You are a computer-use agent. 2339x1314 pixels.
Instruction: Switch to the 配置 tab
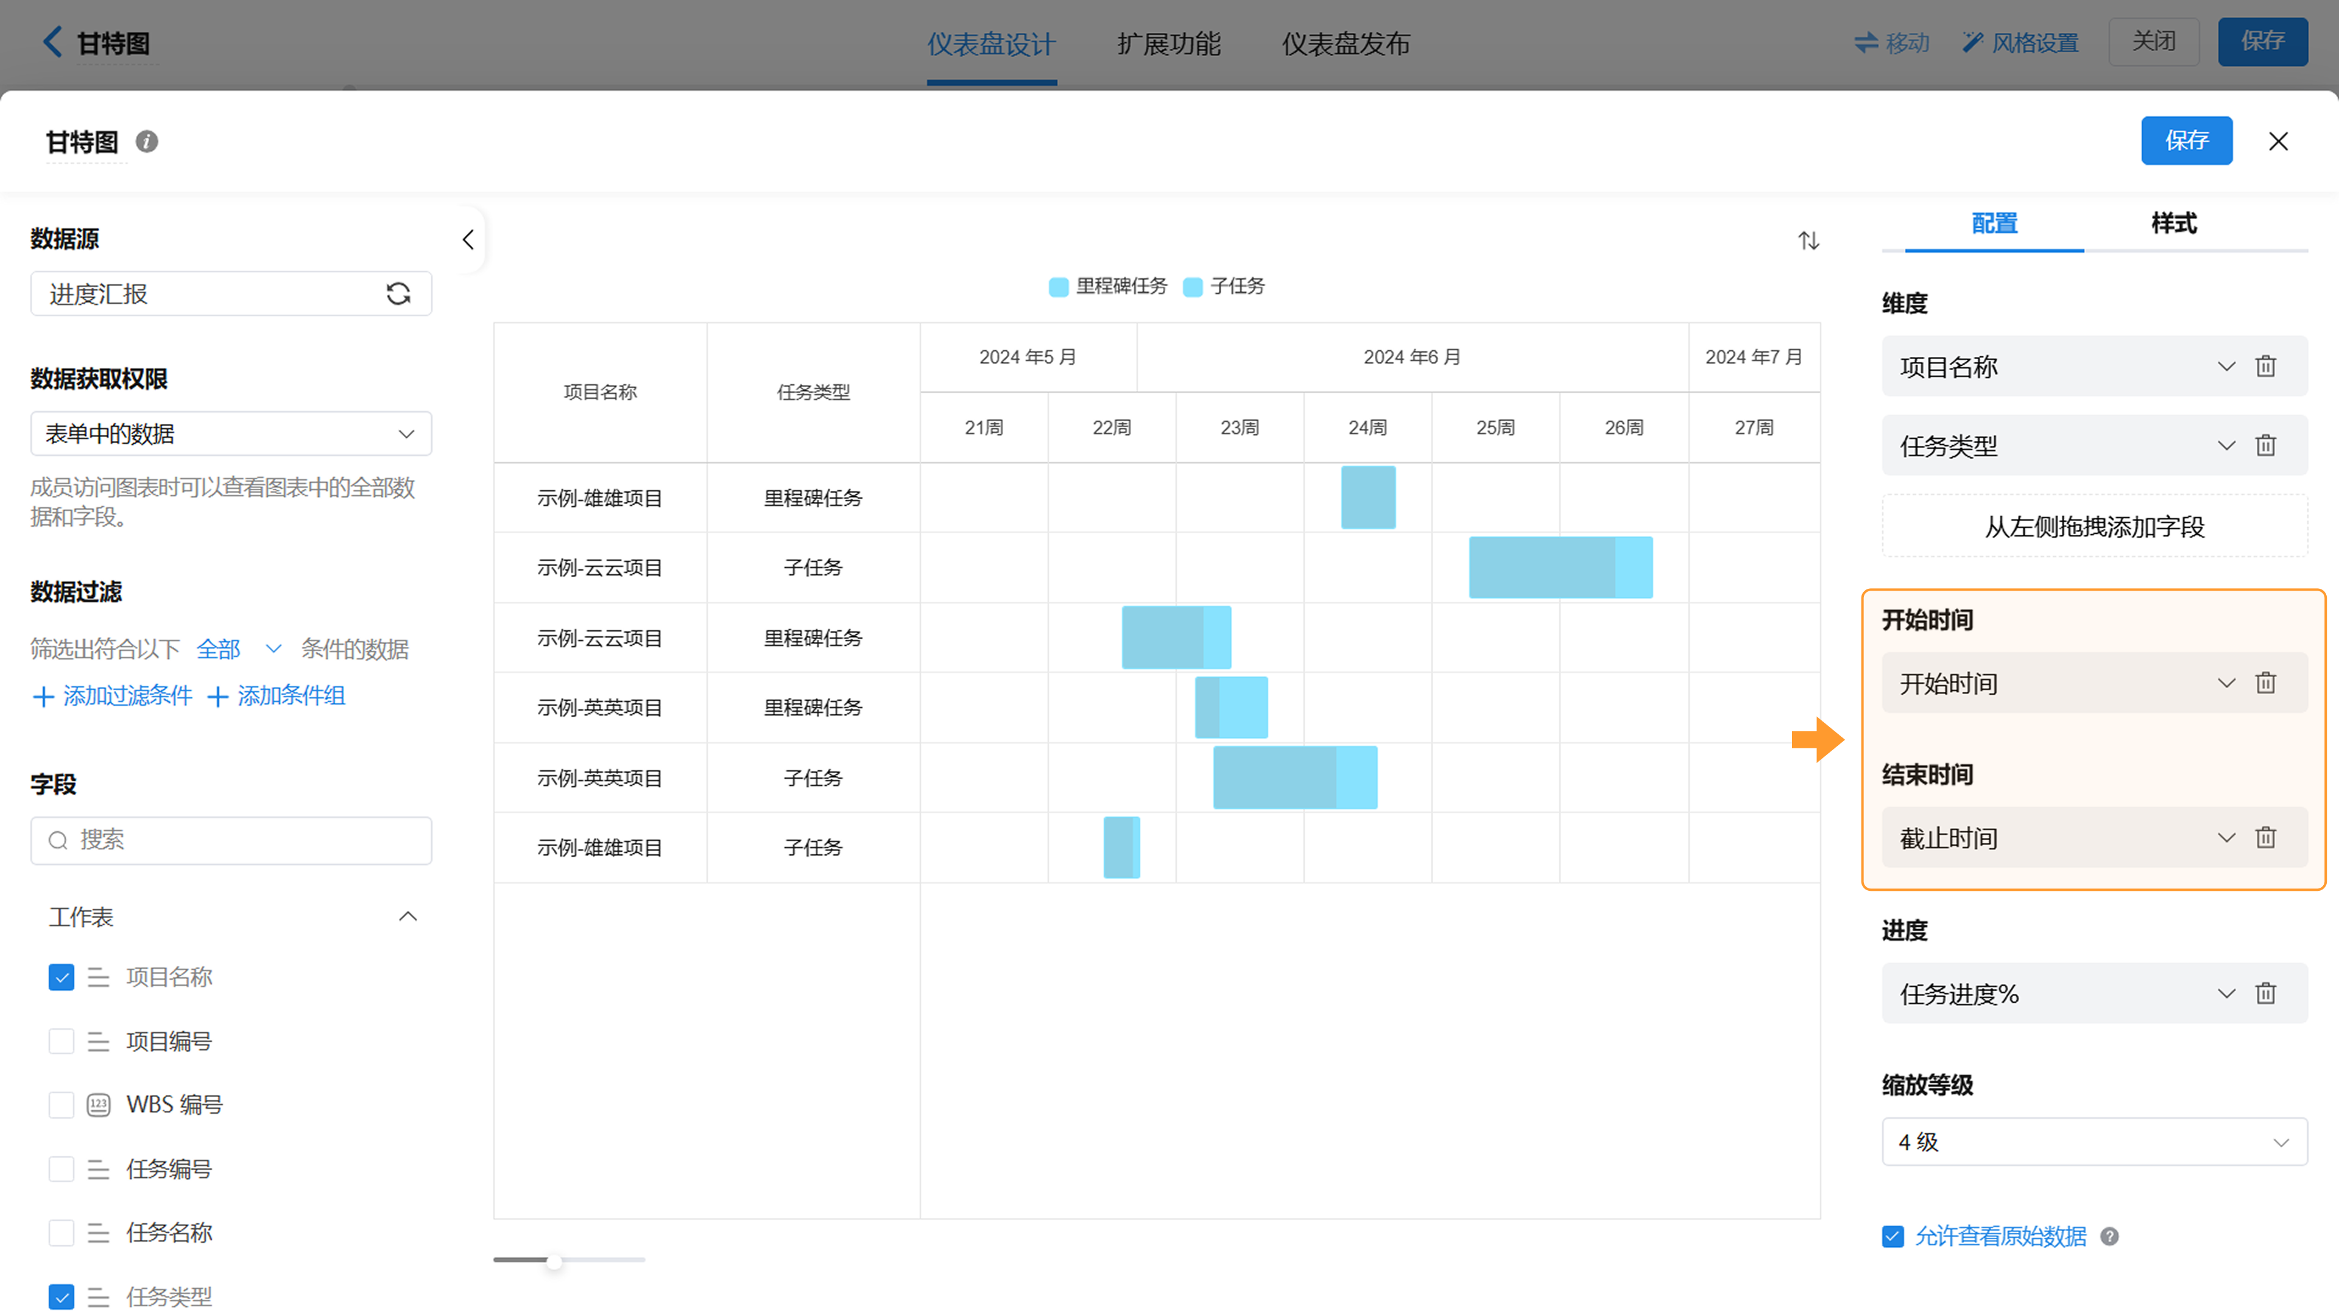1994,223
